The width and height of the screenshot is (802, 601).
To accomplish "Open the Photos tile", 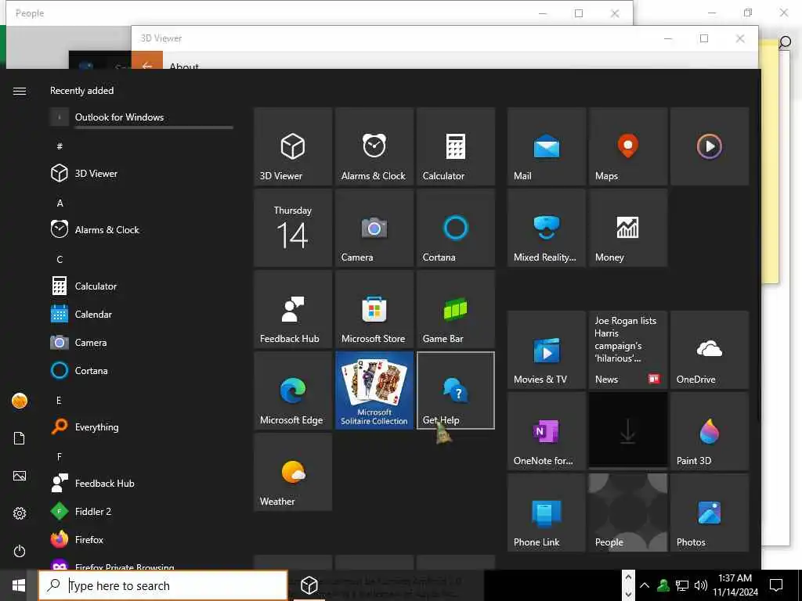I will click(709, 512).
